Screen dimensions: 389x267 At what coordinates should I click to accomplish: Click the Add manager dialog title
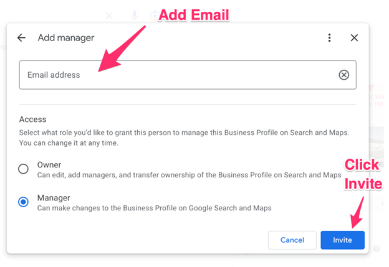66,37
